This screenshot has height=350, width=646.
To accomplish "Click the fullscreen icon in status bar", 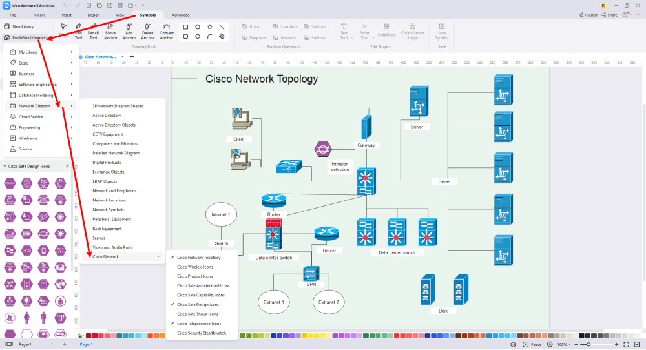I will pyautogui.click(x=626, y=344).
